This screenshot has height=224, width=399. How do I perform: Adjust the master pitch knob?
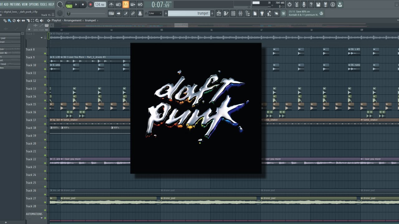click(60, 13)
